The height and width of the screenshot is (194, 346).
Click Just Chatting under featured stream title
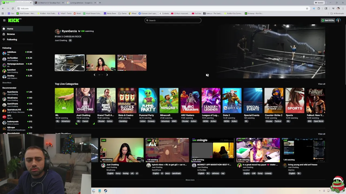(61, 40)
